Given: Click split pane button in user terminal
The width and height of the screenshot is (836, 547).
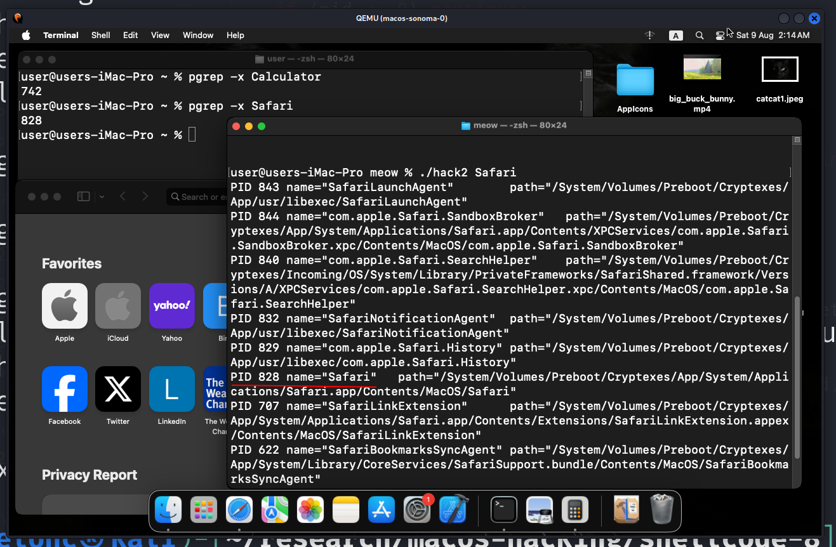Looking at the screenshot, I should tap(588, 74).
